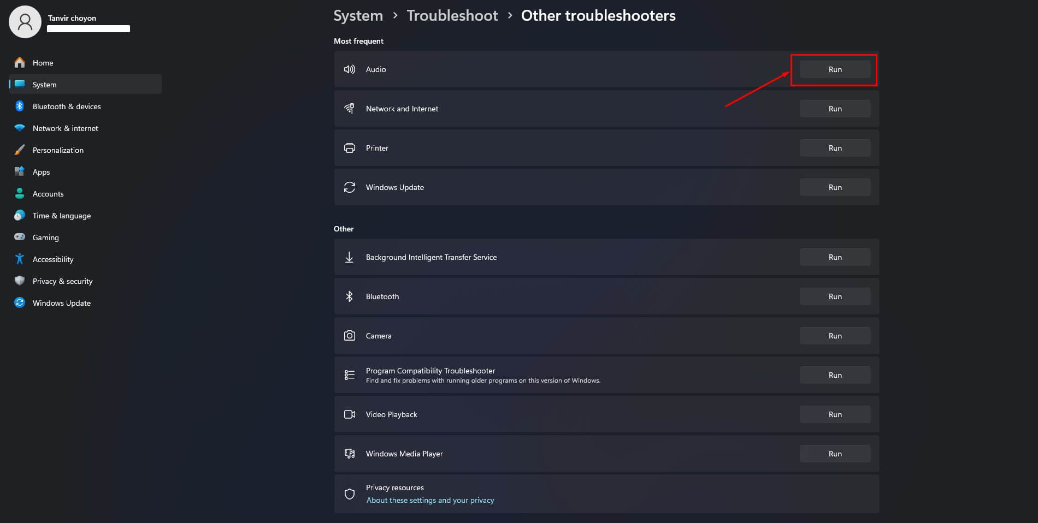This screenshot has width=1038, height=523.
Task: Open Gaming settings
Action: 85,237
